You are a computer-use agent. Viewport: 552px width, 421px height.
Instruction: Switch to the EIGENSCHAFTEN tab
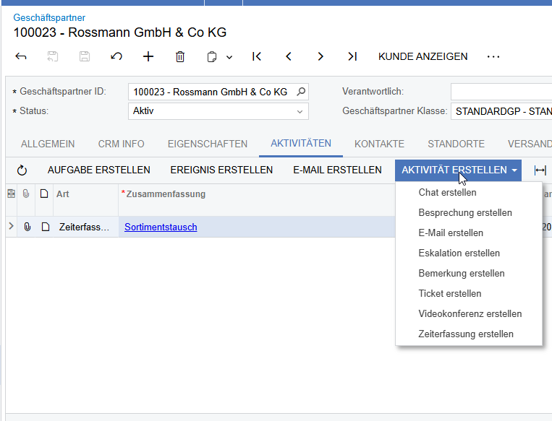[208, 144]
